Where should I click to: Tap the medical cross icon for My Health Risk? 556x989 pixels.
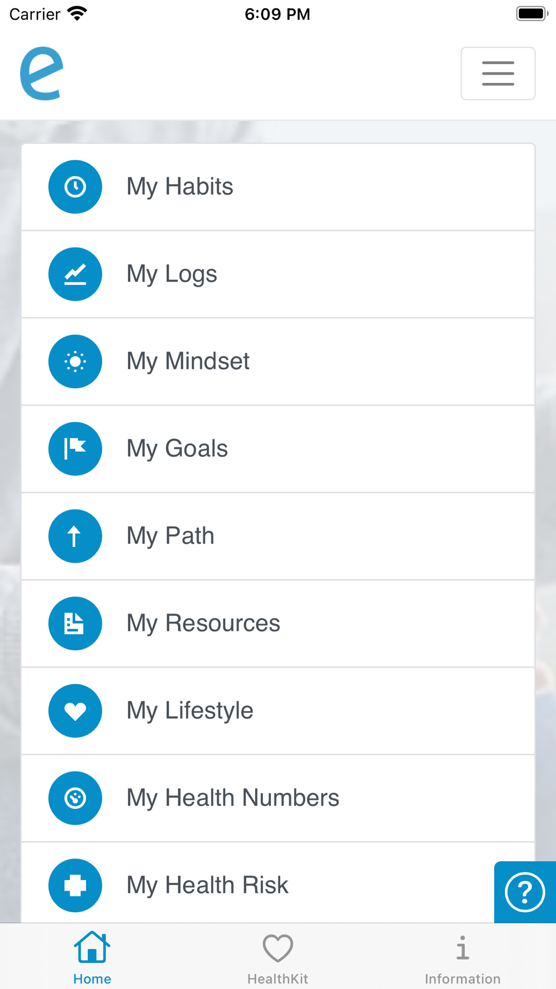click(75, 886)
